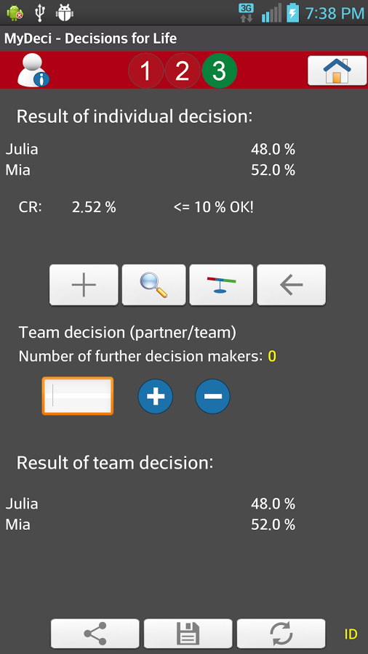
Task: Tap the yellow ID label
Action: [351, 634]
